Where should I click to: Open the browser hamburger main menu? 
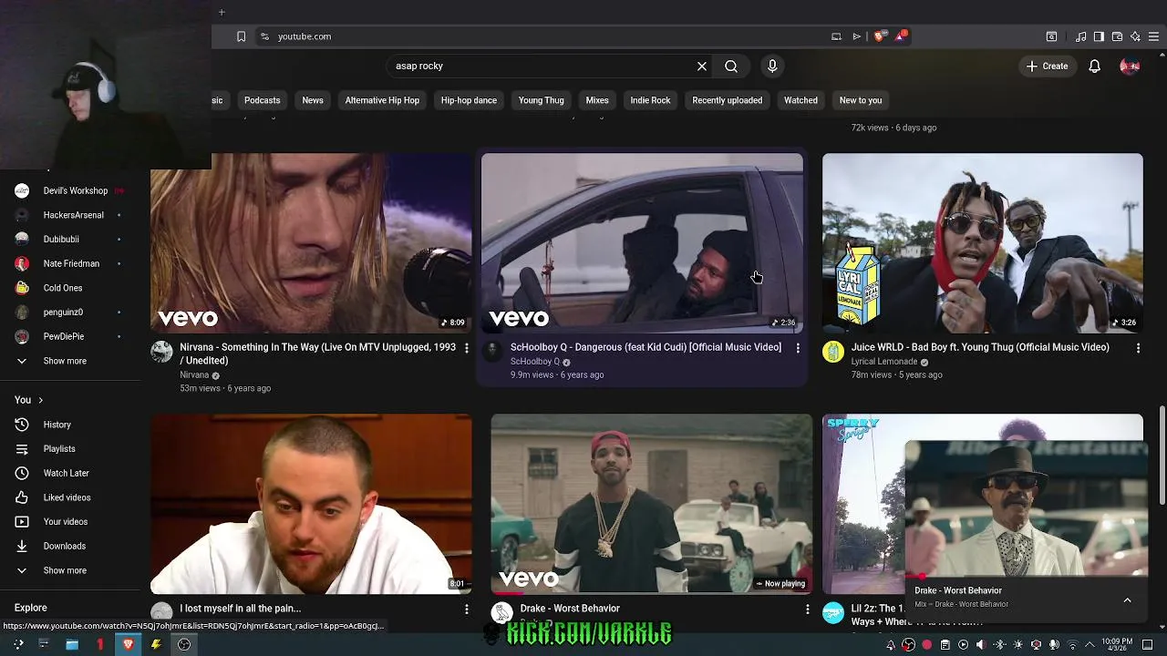coord(1153,36)
